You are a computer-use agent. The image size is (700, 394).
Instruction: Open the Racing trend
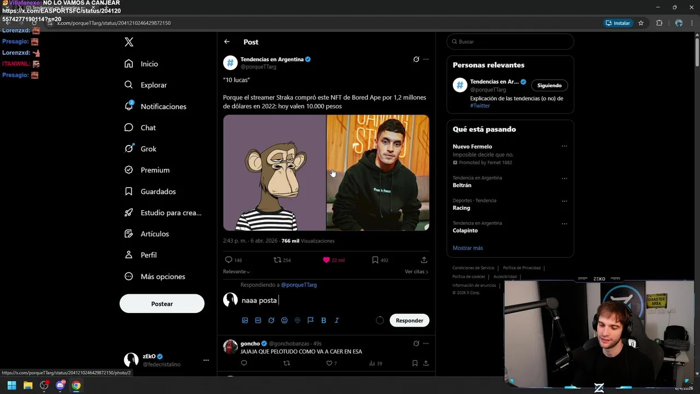point(462,208)
